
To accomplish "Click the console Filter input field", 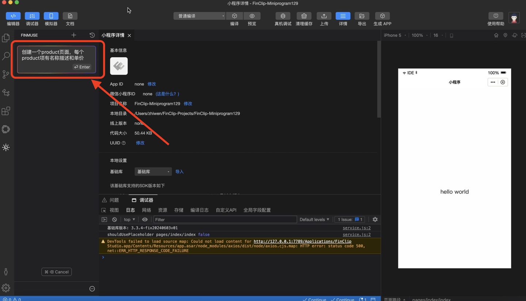I will 225,219.
